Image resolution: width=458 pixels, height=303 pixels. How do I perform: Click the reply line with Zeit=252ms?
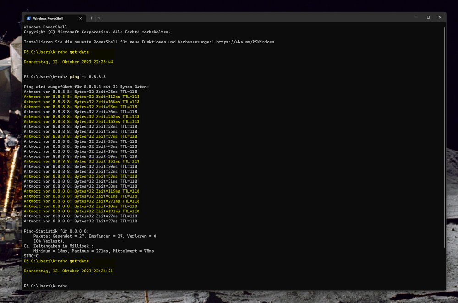click(81, 117)
